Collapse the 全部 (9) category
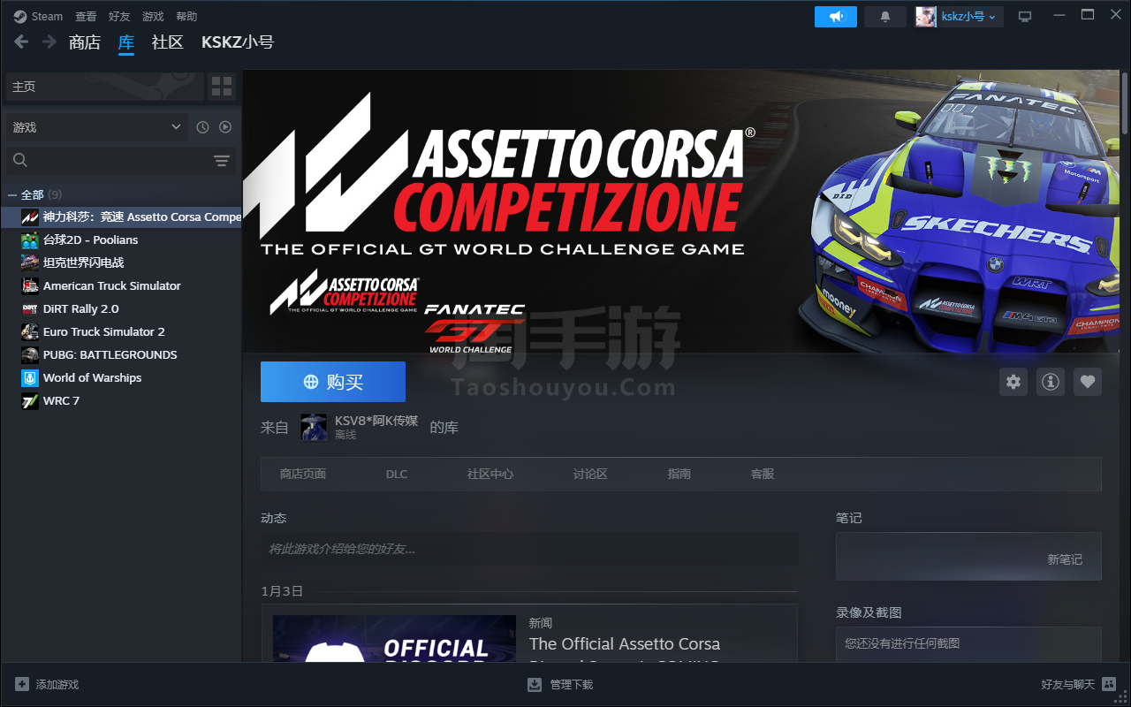 coord(35,194)
